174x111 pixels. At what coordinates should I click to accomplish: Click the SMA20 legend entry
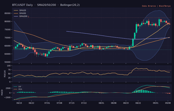click(x=20, y=10)
